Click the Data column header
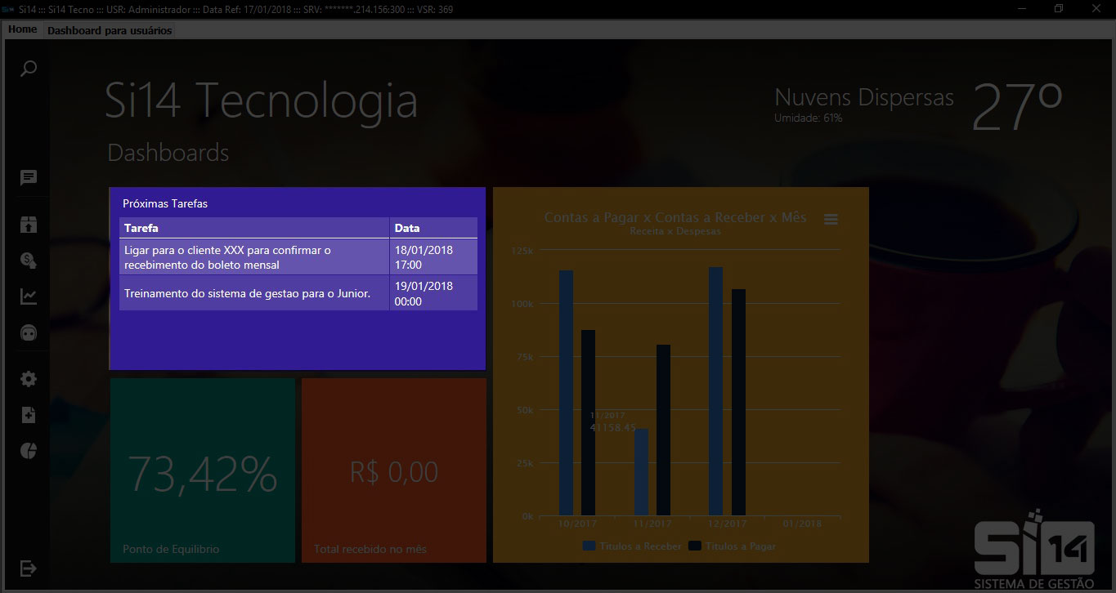The image size is (1116, 593). tap(433, 228)
